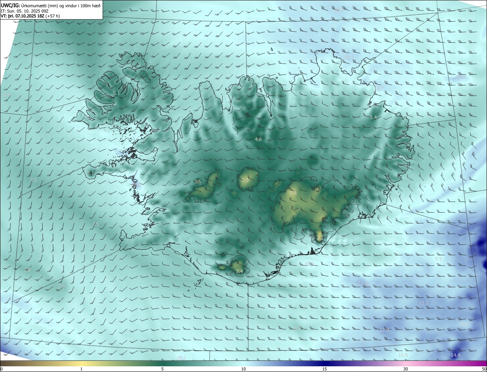This screenshot has width=487, height=372.
Task: Click the 4.6 value label on the map
Action: (258, 140)
